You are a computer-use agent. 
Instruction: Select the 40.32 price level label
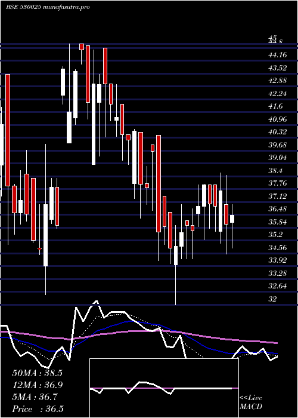pos(278,132)
